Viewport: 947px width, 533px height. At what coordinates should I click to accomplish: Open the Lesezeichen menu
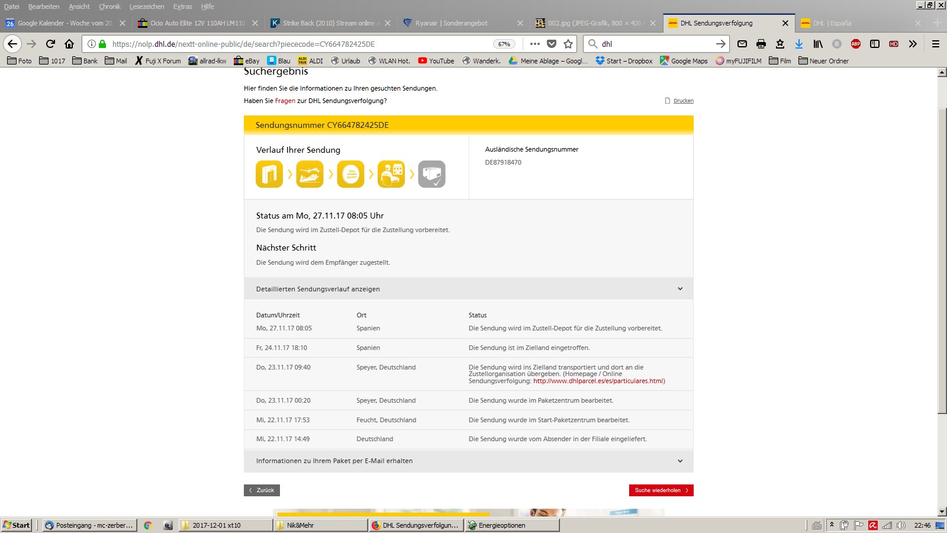pos(147,7)
